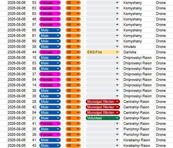Select the date cell in the Dariivka row

coord(13,52)
